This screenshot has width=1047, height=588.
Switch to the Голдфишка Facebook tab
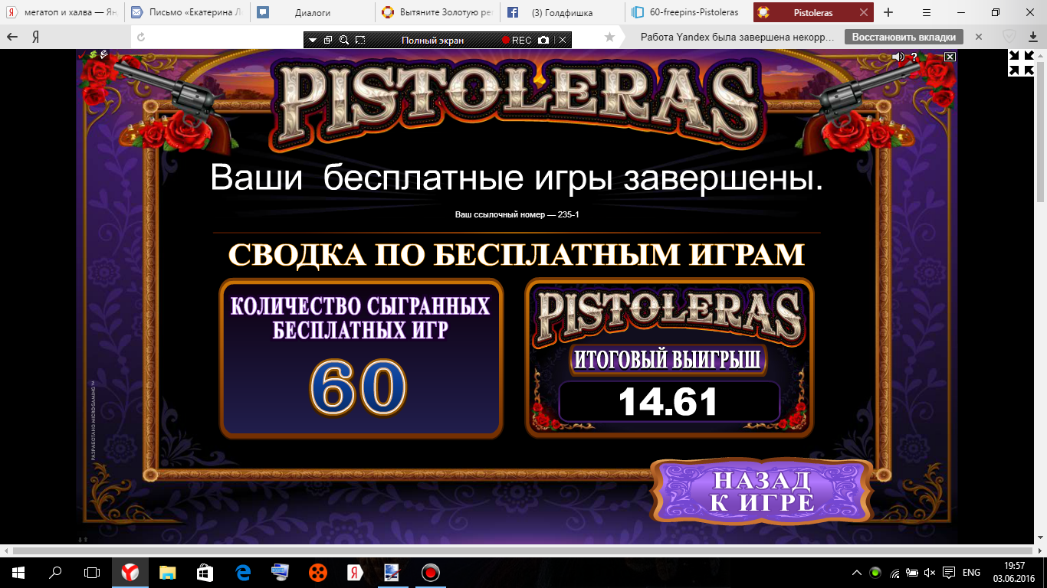coord(563,12)
